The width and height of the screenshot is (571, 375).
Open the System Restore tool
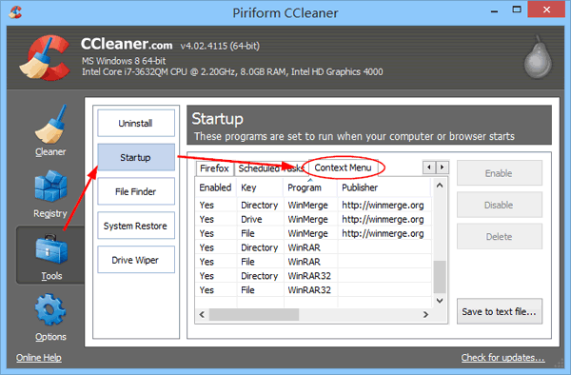(x=136, y=226)
